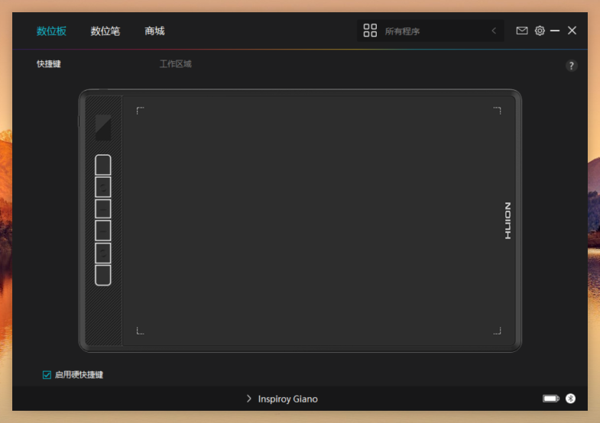Switch to the 数位笔 tab
Screen dimensions: 600x423
click(x=105, y=31)
